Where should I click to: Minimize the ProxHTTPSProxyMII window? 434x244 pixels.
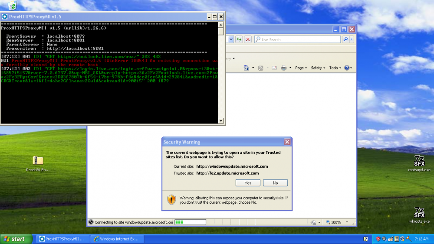click(x=209, y=17)
